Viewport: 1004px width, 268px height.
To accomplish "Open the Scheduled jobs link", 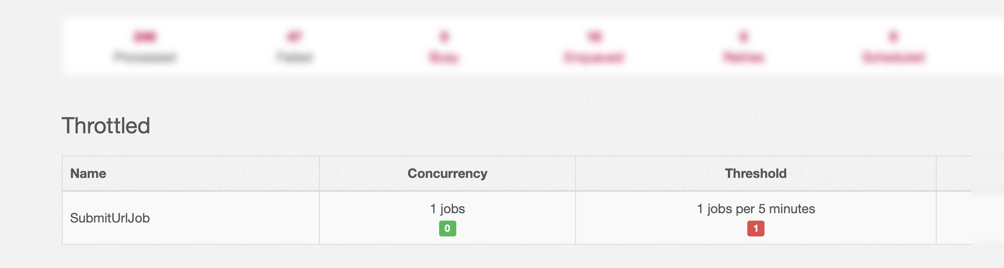I will 894,58.
